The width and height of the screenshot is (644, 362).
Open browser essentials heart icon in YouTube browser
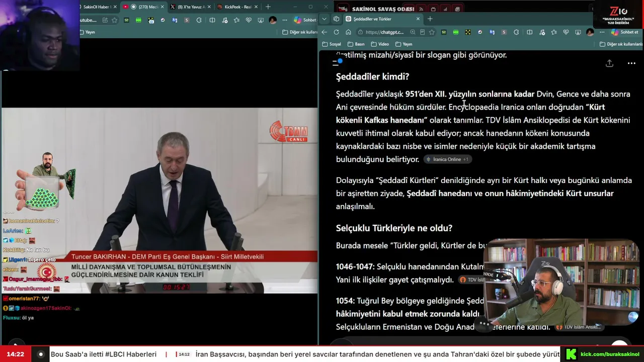click(x=249, y=20)
